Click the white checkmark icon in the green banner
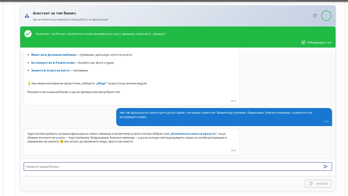 [28, 34]
